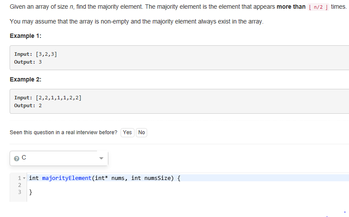Click the Input: [2,2,1,1,1,2,2] line
349x217 pixels.
(x=48, y=98)
